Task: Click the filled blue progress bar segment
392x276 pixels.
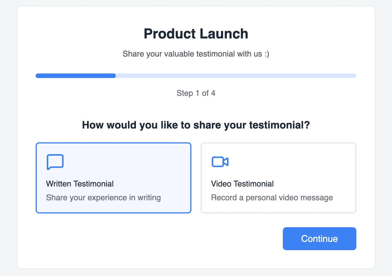Action: [76, 76]
